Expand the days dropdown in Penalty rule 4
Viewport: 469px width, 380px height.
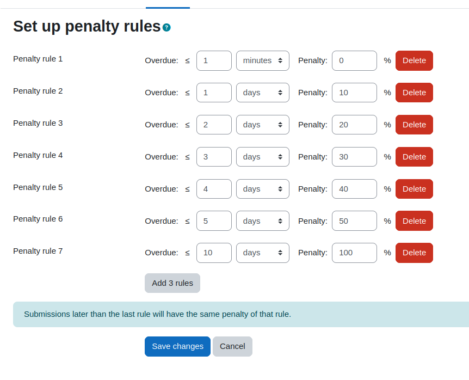[x=263, y=157]
